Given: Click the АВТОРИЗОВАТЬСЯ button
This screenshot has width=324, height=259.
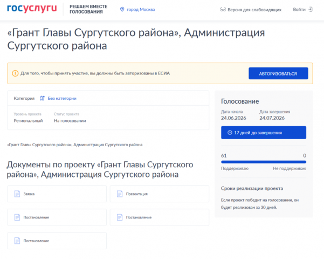Looking at the screenshot, I should (278, 73).
